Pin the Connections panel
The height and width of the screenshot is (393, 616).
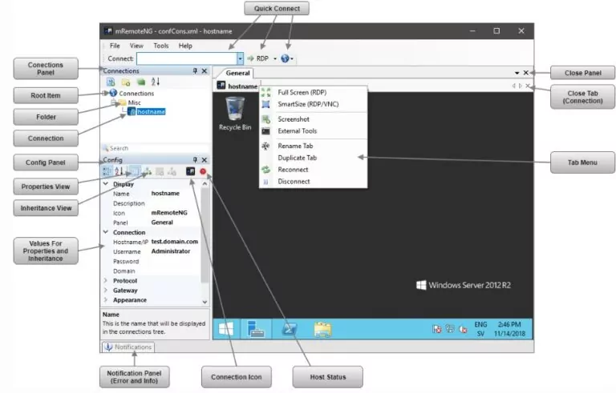coord(195,70)
